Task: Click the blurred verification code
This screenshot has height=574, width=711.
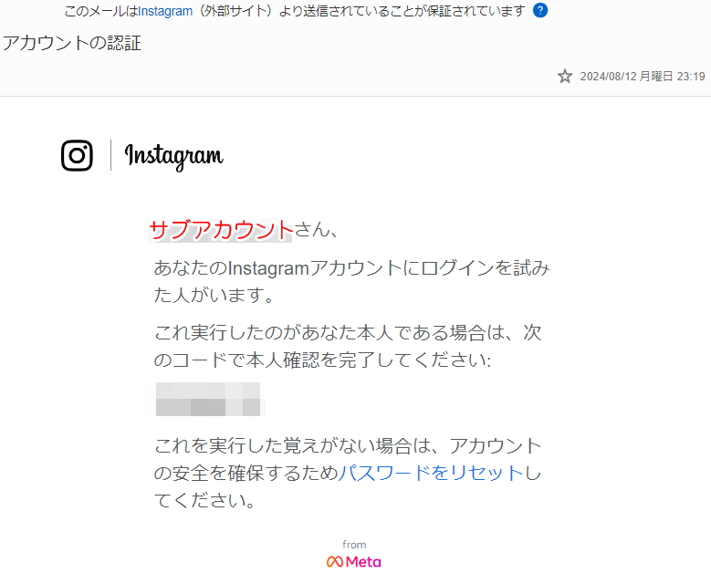Action: pyautogui.click(x=208, y=399)
